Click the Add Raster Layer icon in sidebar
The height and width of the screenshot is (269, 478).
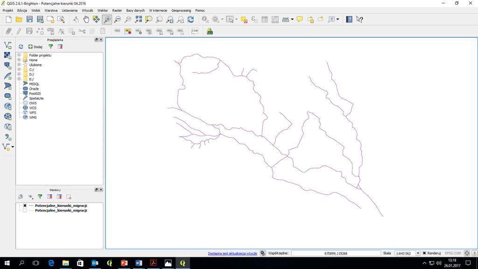[7, 55]
